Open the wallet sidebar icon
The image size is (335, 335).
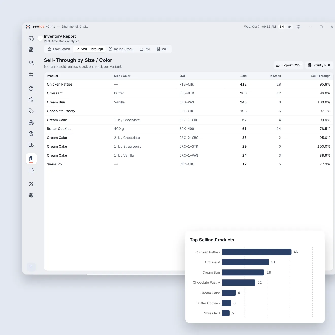tap(31, 170)
